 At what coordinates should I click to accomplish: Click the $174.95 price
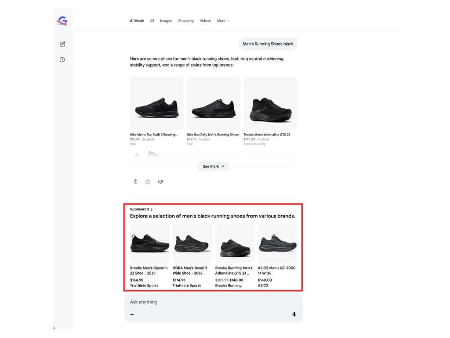point(179,280)
